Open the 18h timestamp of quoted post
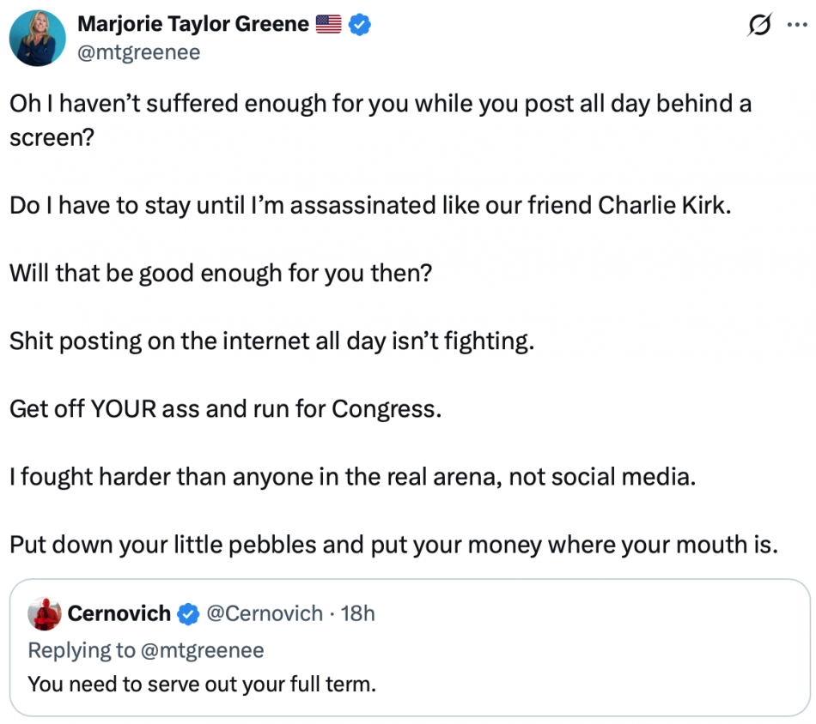Screen dimensions: 816x724 (357, 614)
